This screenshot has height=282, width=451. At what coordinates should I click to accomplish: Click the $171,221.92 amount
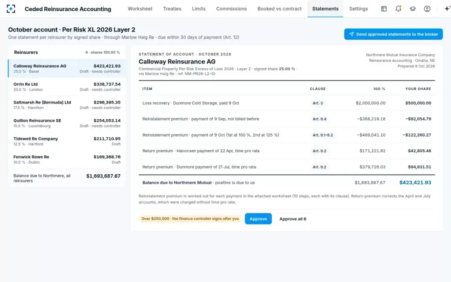coord(372,151)
